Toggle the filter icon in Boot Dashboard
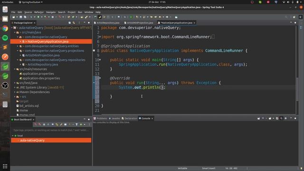 coord(76,124)
